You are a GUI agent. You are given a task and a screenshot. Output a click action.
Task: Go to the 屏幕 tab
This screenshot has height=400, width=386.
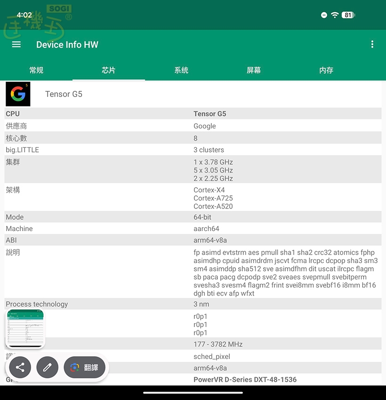click(x=254, y=70)
